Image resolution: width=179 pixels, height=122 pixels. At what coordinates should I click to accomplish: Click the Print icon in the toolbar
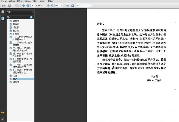tap(4, 5)
